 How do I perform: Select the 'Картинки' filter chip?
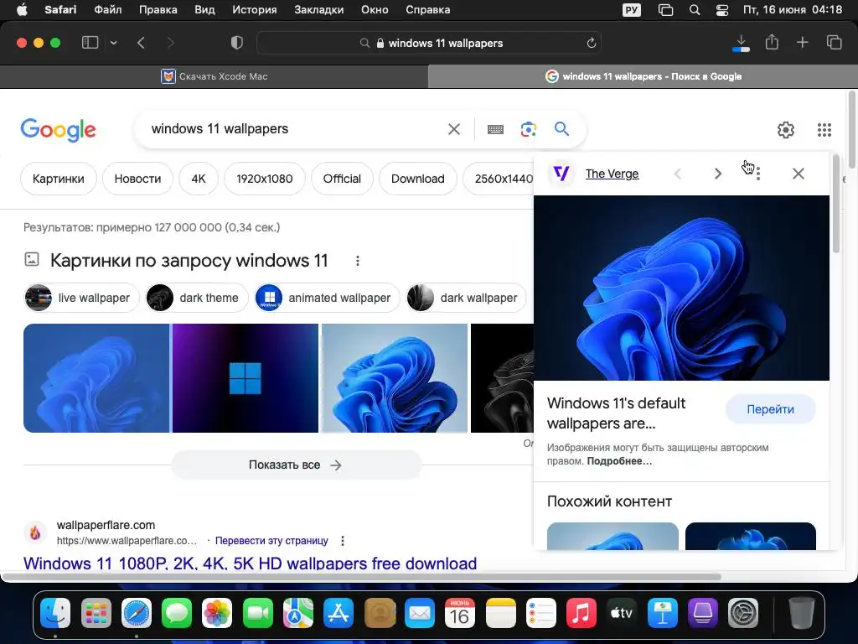tap(59, 179)
